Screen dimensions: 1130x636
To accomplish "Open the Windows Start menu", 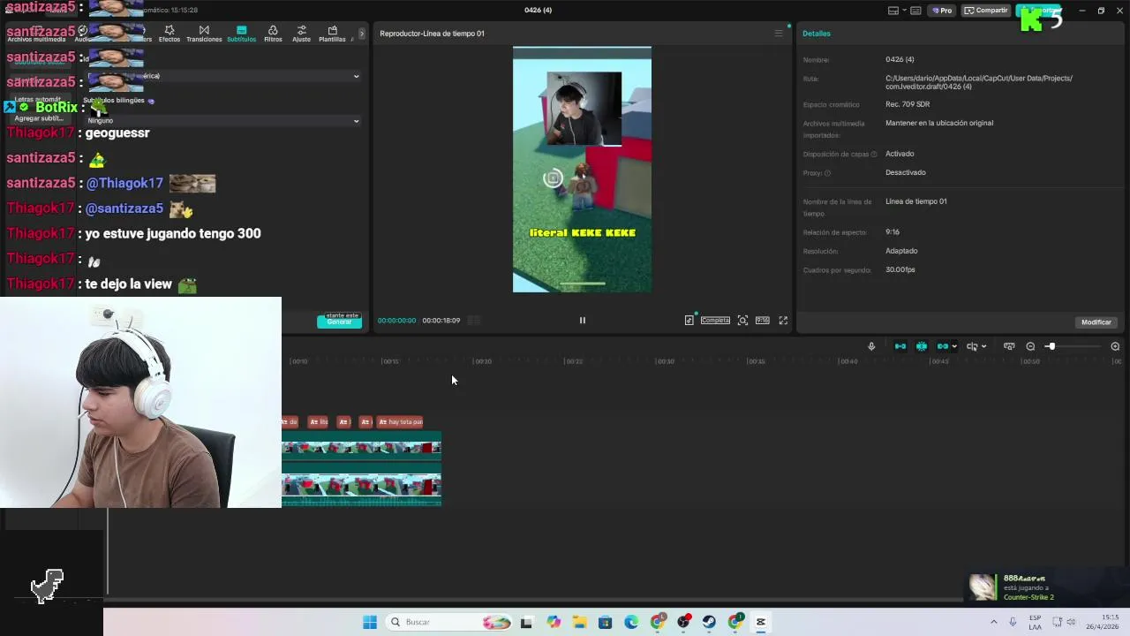I will pyautogui.click(x=370, y=622).
